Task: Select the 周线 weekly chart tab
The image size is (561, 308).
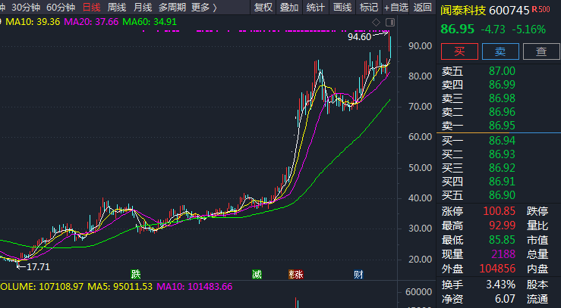Action: click(117, 7)
